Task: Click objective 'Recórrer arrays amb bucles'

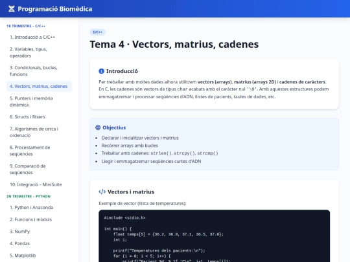Action: pyautogui.click(x=130, y=146)
